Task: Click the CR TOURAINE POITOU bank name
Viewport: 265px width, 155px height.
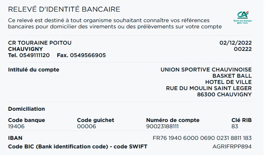Action: tap(40, 43)
